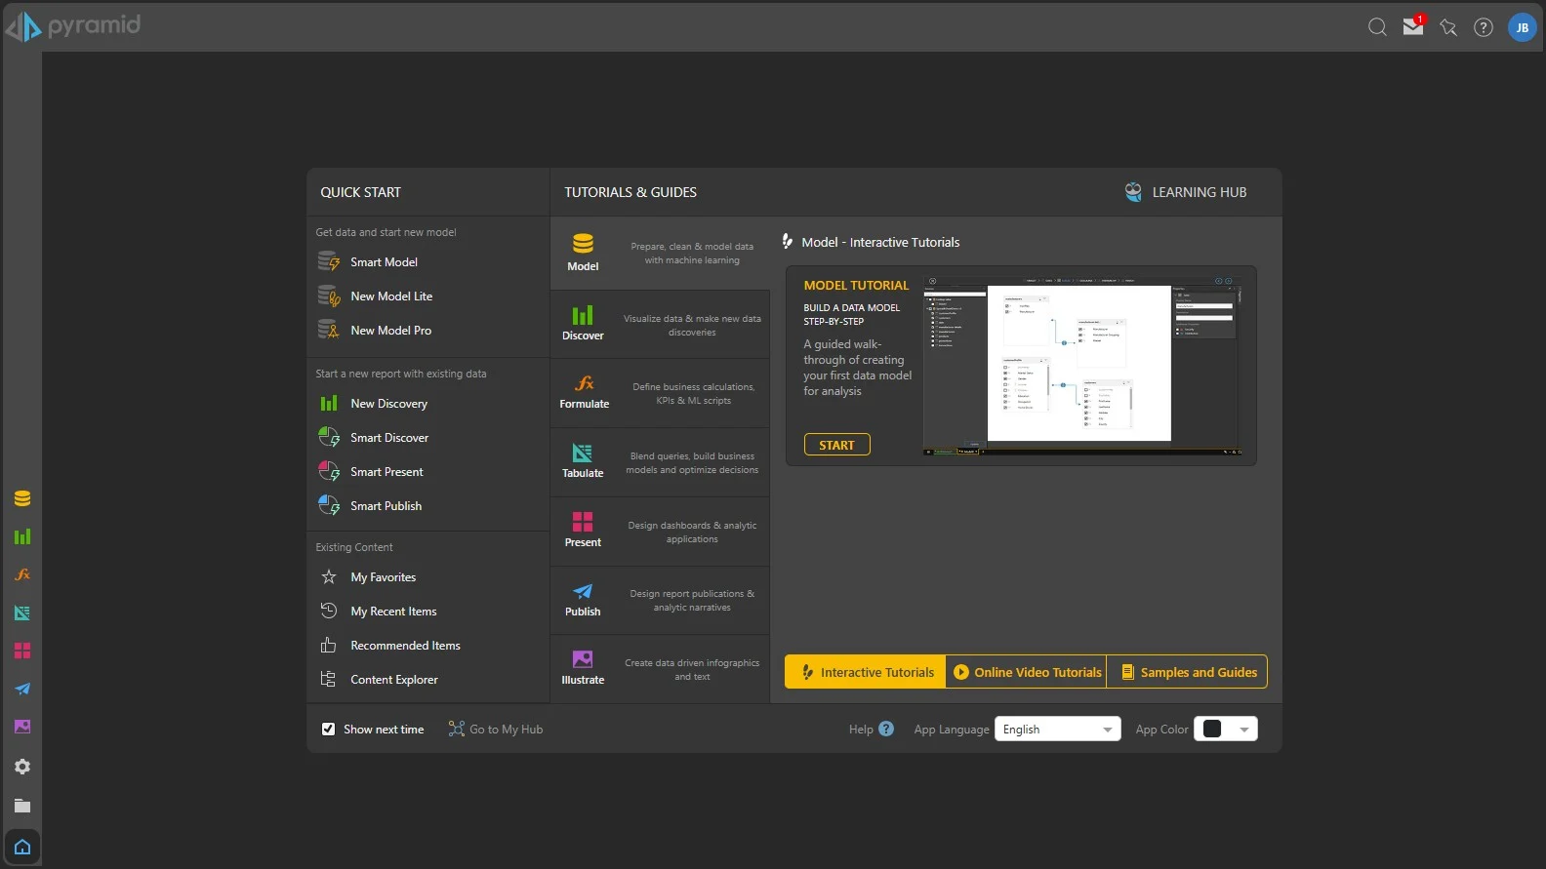The image size is (1546, 869).
Task: Open Publish module in left sidebar
Action: click(x=22, y=689)
